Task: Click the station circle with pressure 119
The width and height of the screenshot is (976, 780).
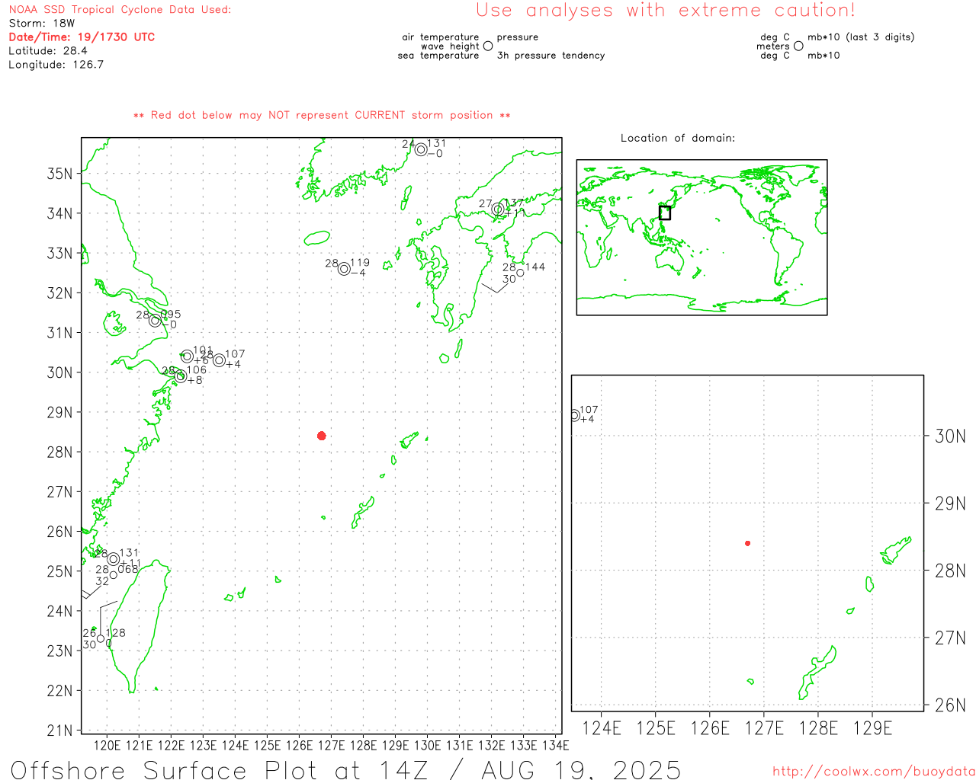Action: 344,269
